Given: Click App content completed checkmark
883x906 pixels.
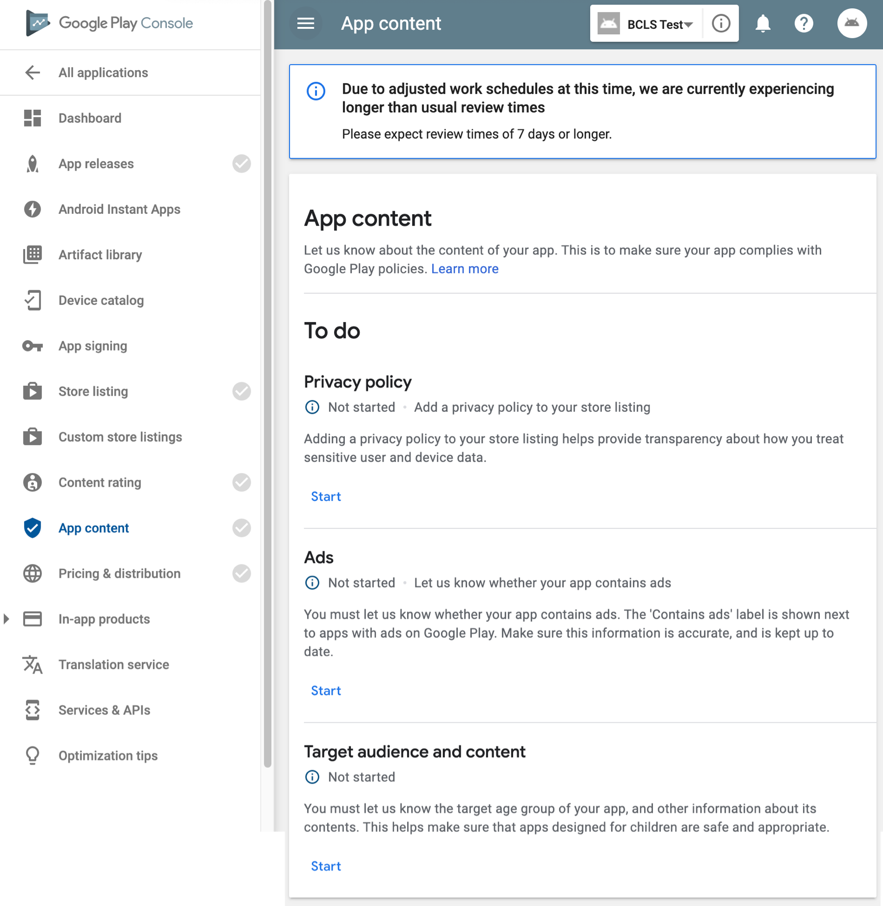Looking at the screenshot, I should pos(241,528).
